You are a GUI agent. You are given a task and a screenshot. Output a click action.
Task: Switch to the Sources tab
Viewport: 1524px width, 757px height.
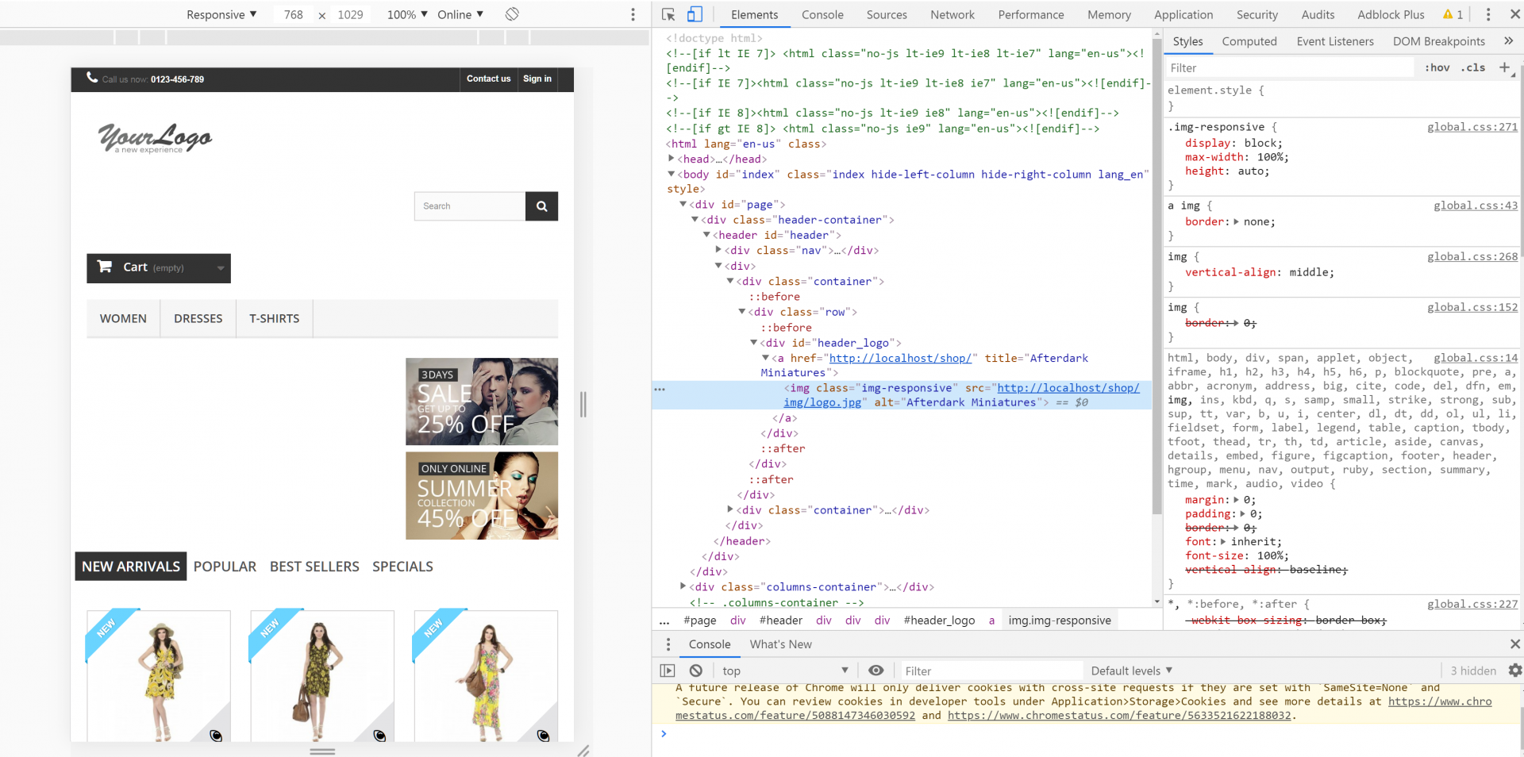(887, 14)
